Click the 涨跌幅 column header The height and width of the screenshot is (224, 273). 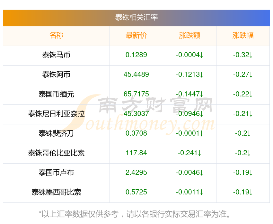coord(243,35)
